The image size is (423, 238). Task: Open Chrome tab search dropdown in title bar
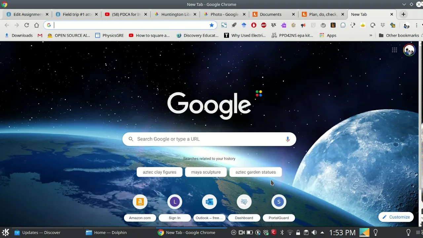[404, 4]
